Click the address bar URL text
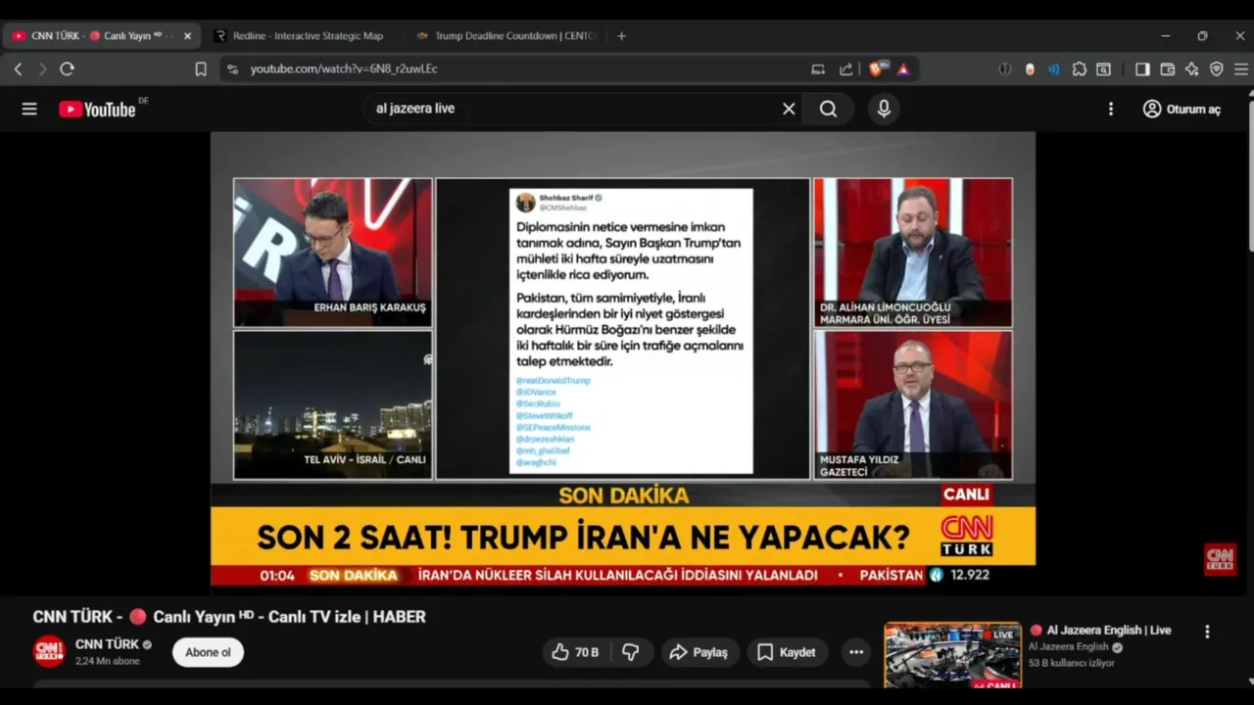The width and height of the screenshot is (1254, 705). [344, 69]
